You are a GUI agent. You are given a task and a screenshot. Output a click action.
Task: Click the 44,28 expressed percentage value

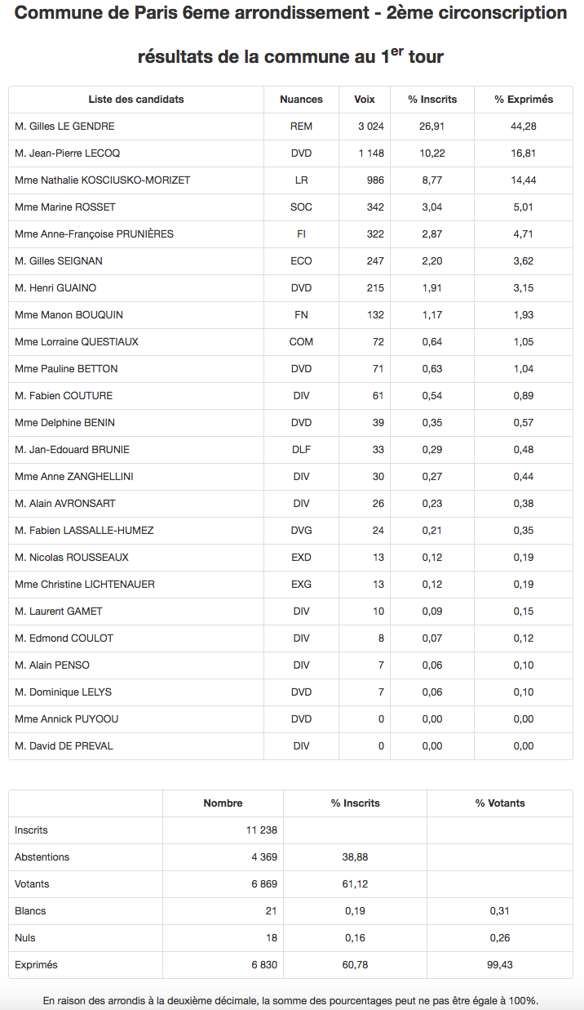tap(524, 127)
